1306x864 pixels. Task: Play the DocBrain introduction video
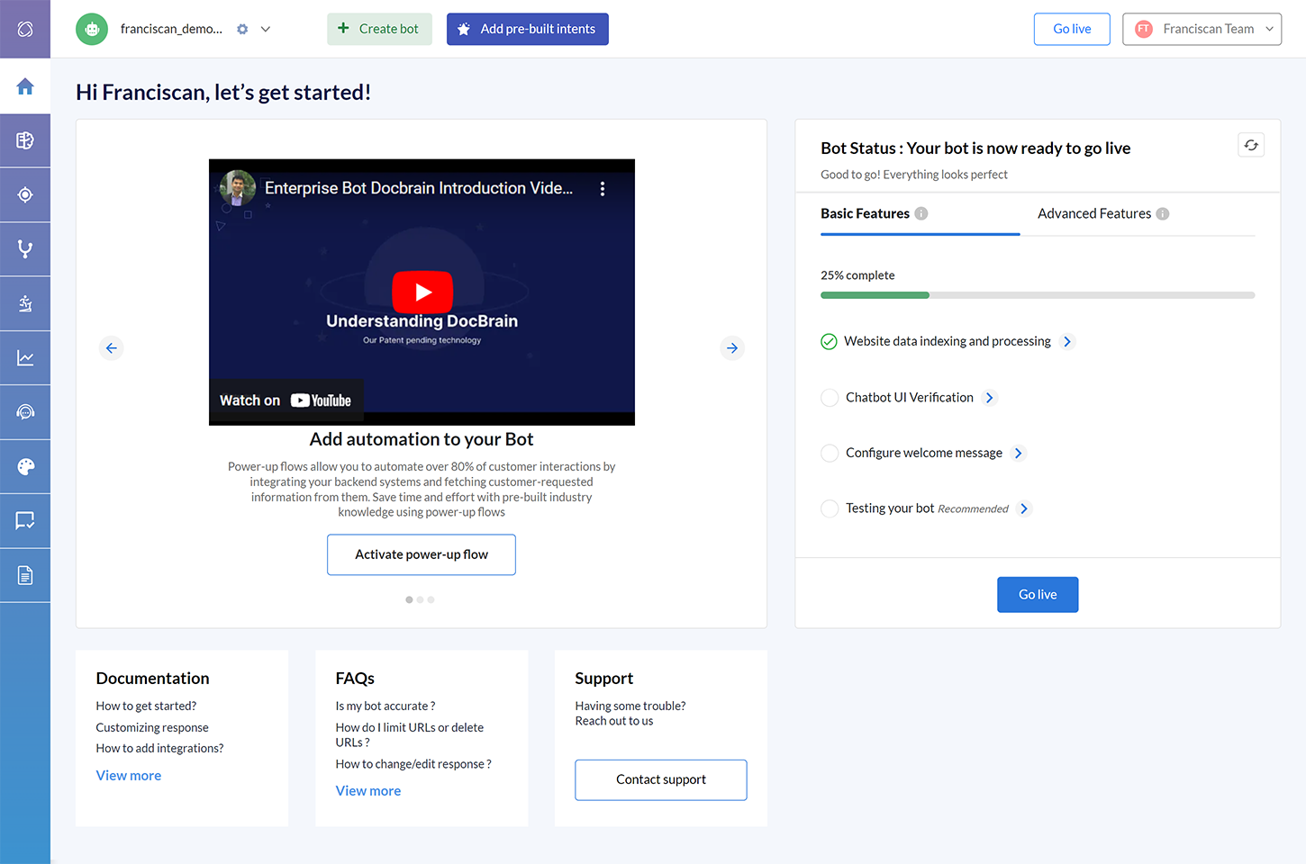422,292
